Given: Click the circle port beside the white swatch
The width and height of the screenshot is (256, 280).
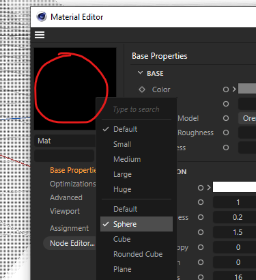Looking at the screenshot, I should [201, 188].
